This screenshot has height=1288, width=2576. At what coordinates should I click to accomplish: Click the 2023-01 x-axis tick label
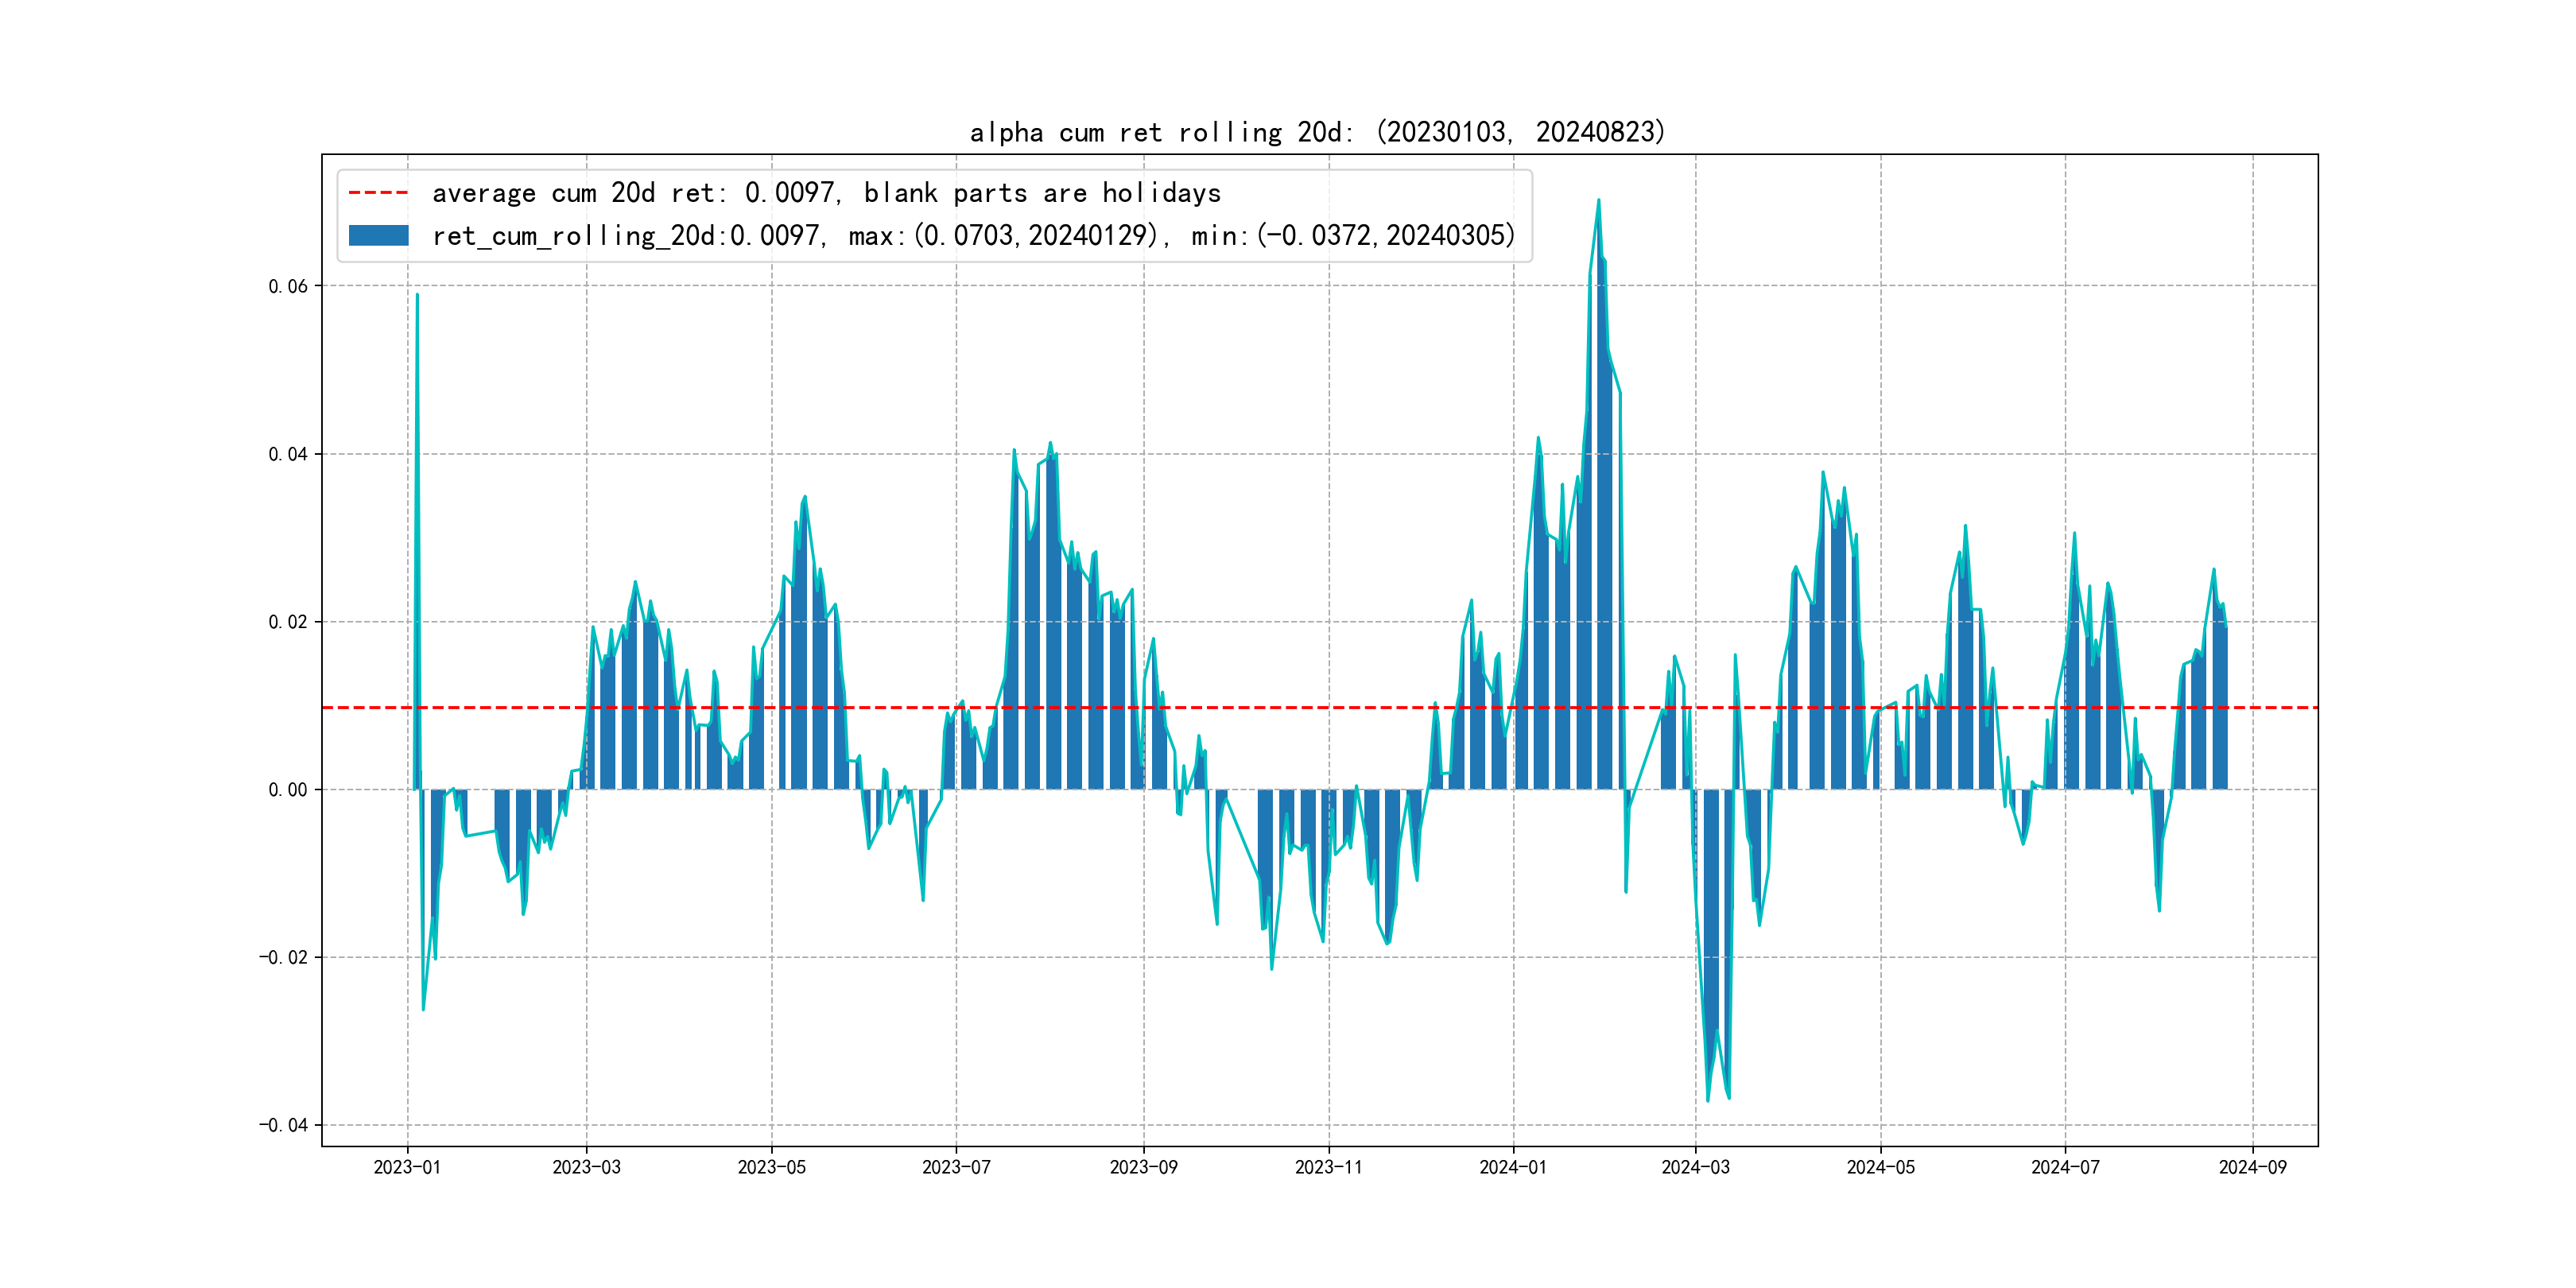pyautogui.click(x=407, y=1167)
